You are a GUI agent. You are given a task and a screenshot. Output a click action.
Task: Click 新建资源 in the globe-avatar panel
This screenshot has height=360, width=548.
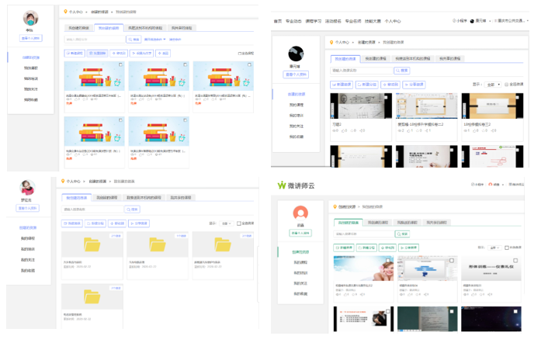pyautogui.click(x=342, y=85)
